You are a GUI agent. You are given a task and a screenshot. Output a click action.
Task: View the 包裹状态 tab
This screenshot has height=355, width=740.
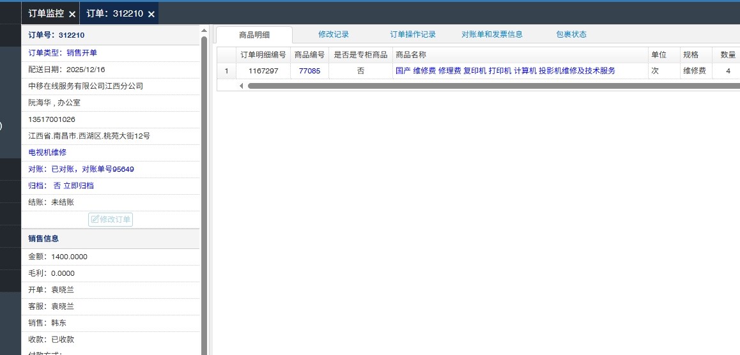(571, 34)
